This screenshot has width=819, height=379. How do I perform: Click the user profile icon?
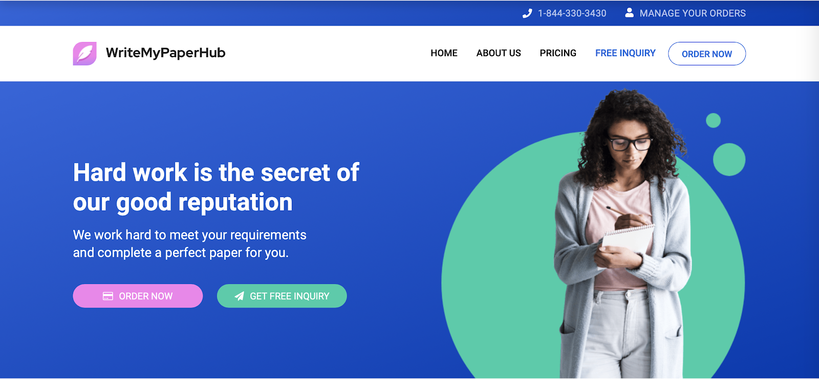coord(630,13)
